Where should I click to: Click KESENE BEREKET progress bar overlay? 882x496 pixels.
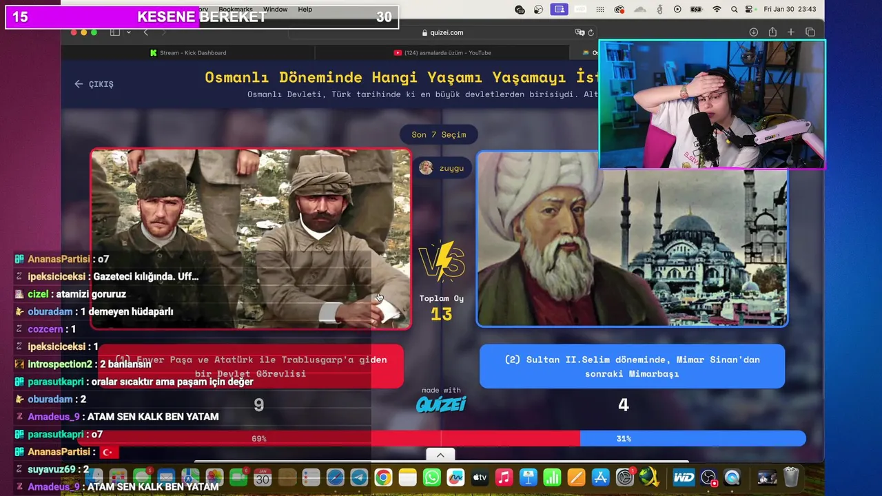(202, 17)
